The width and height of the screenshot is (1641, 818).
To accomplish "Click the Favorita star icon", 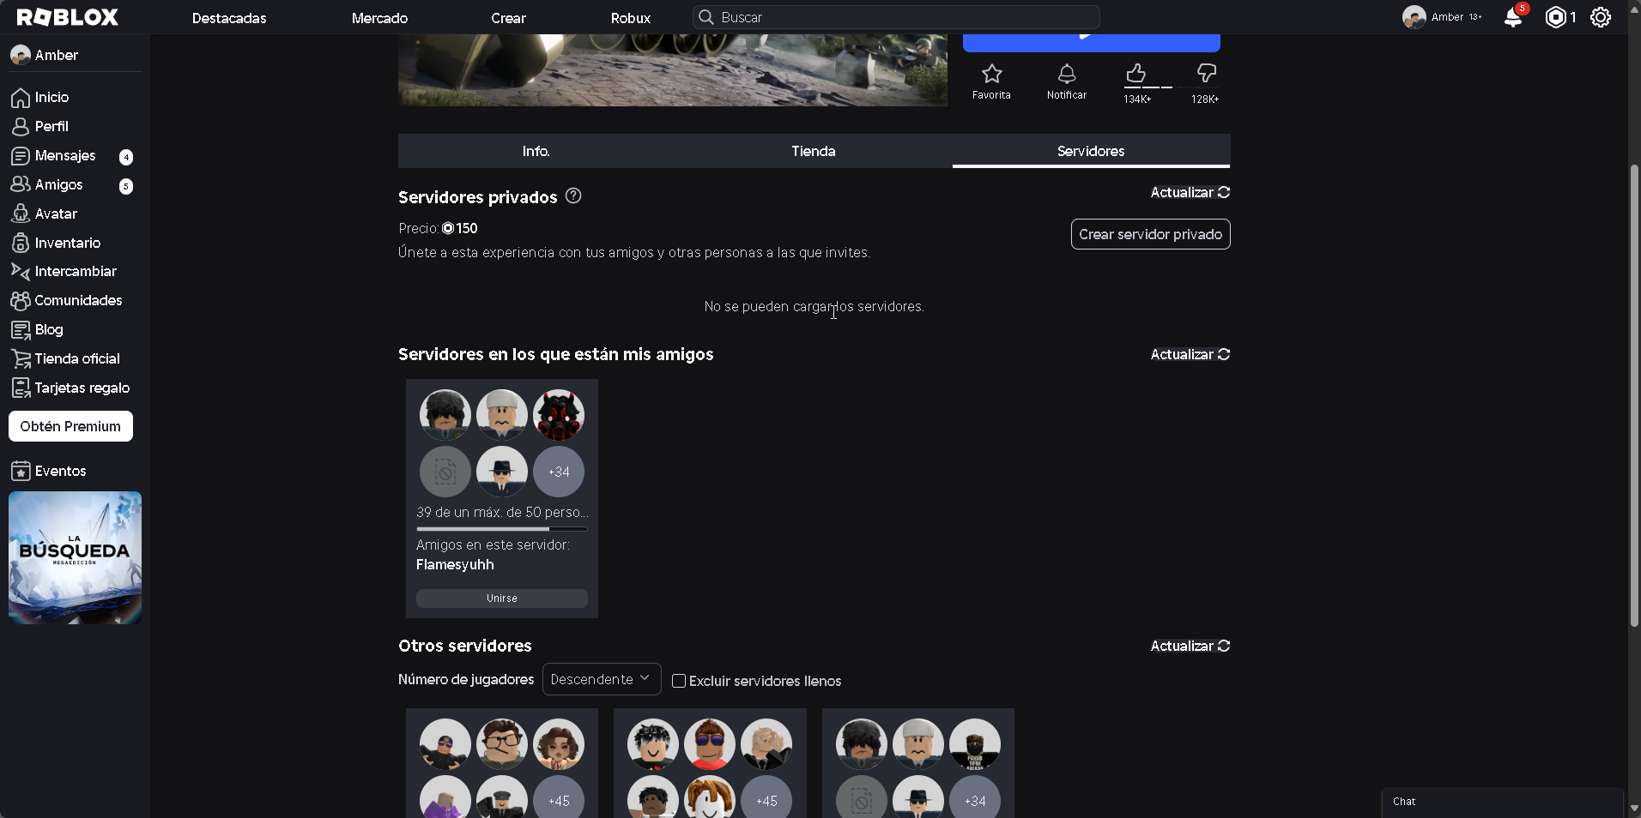I will click(x=991, y=75).
